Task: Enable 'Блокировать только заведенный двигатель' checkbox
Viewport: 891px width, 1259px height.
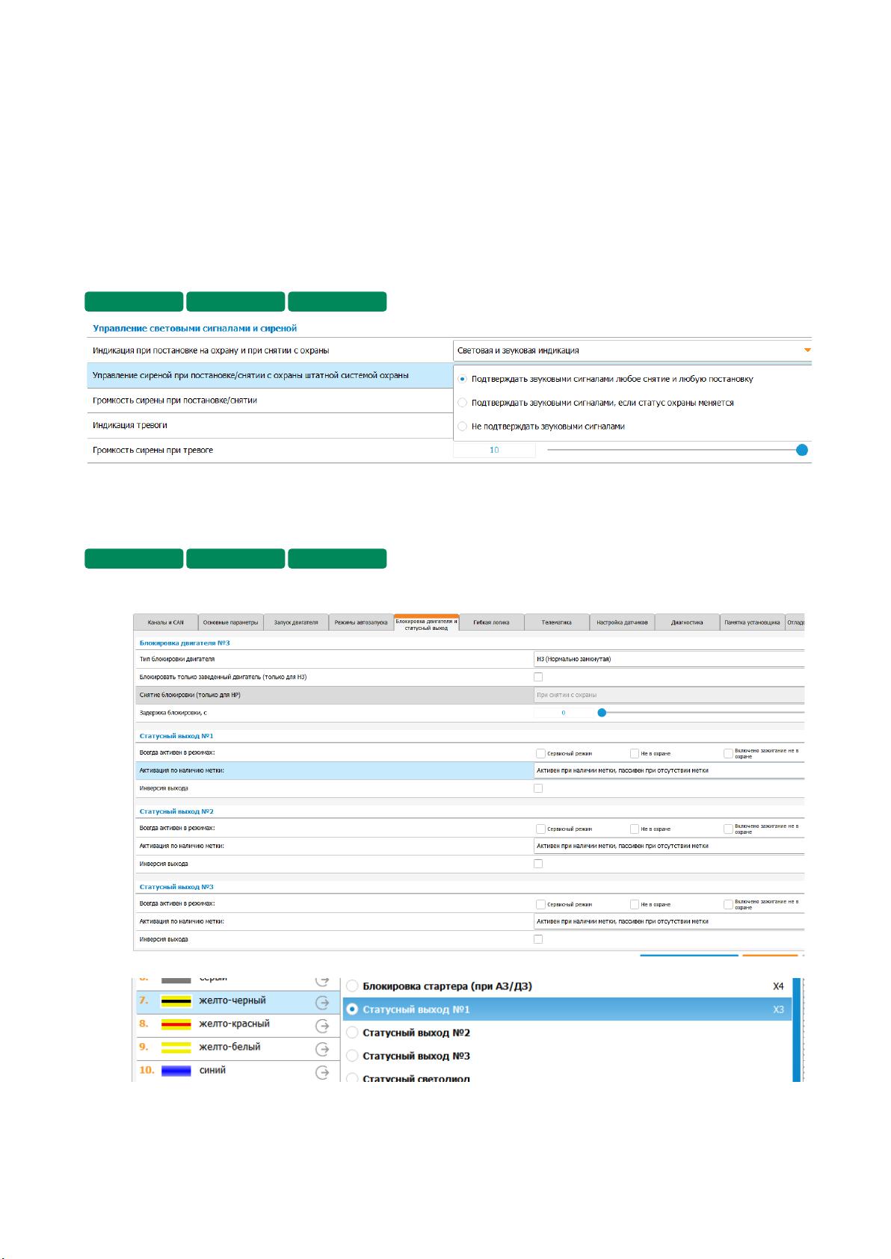Action: pos(538,677)
